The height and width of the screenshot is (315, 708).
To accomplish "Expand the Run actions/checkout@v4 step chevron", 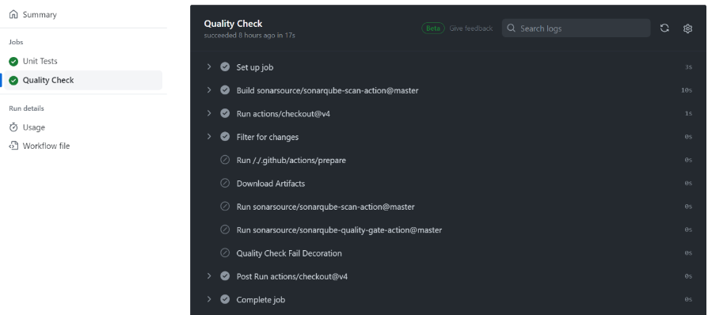I will (x=208, y=113).
